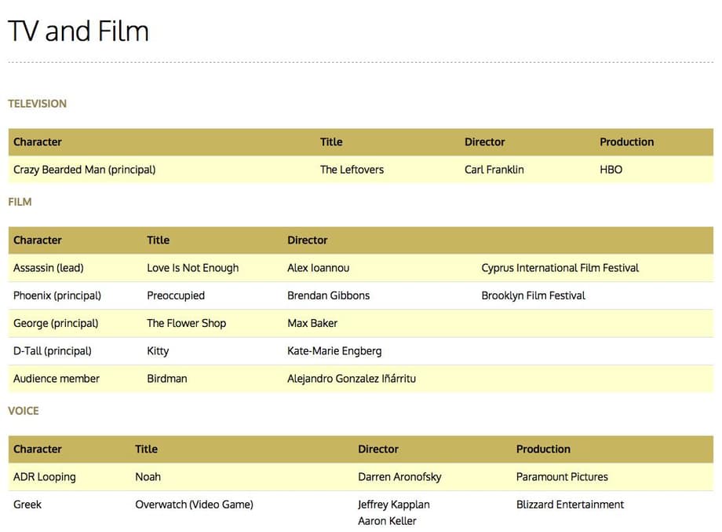Select "Paramount Pictures" production cell
The width and height of the screenshot is (722, 532).
(x=561, y=477)
